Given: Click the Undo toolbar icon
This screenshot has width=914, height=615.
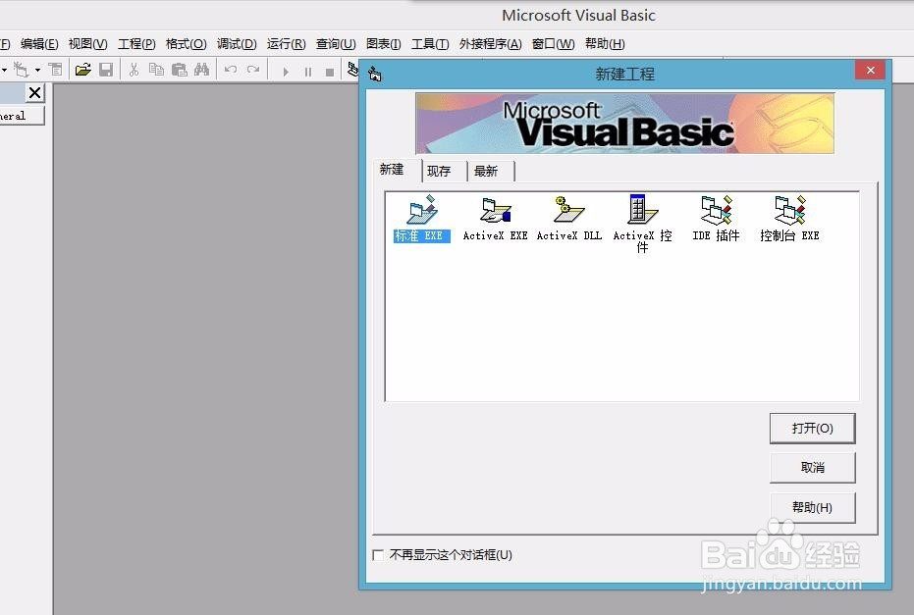Looking at the screenshot, I should coord(231,70).
